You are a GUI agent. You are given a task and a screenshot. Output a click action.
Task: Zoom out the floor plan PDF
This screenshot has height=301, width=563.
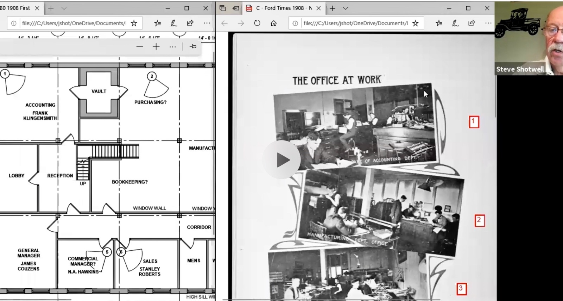(140, 46)
